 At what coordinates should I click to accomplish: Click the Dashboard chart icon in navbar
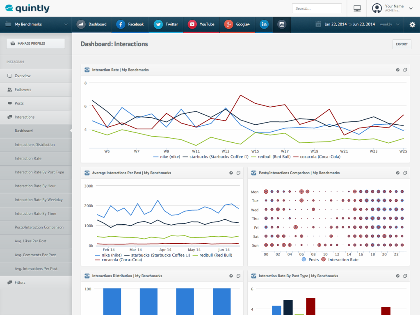coord(81,24)
